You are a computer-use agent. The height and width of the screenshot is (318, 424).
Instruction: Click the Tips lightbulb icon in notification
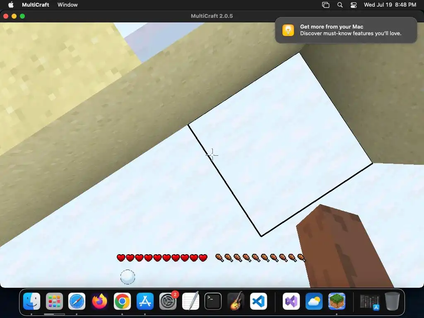(288, 30)
